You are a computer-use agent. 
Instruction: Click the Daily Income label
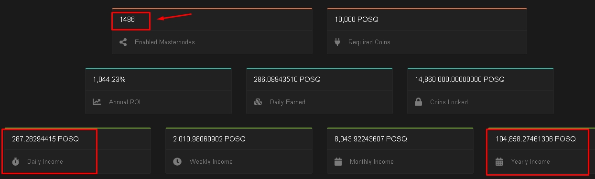point(45,162)
